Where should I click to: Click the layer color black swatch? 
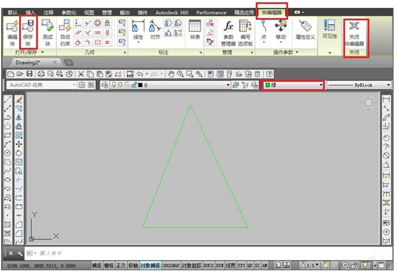pyautogui.click(x=140, y=85)
